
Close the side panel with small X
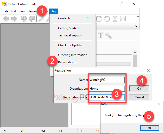pos(136,26)
